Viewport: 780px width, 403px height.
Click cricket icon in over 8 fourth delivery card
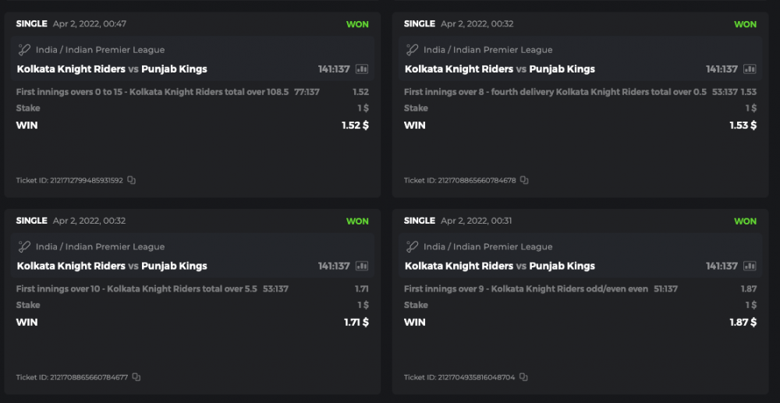[x=412, y=50]
